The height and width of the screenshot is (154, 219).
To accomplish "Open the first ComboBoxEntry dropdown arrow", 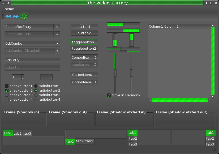I will pyautogui.click(x=57, y=27).
